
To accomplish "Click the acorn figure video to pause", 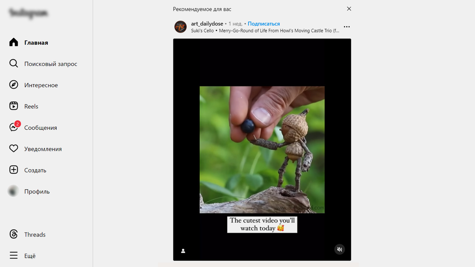I will coord(262,150).
